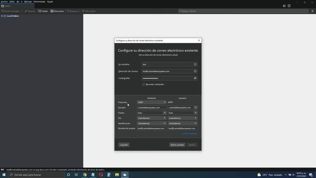This screenshot has height=178, width=316.
Task: Open the outgoing Identificación Autodetectar dropdown
Action: click(x=183, y=123)
